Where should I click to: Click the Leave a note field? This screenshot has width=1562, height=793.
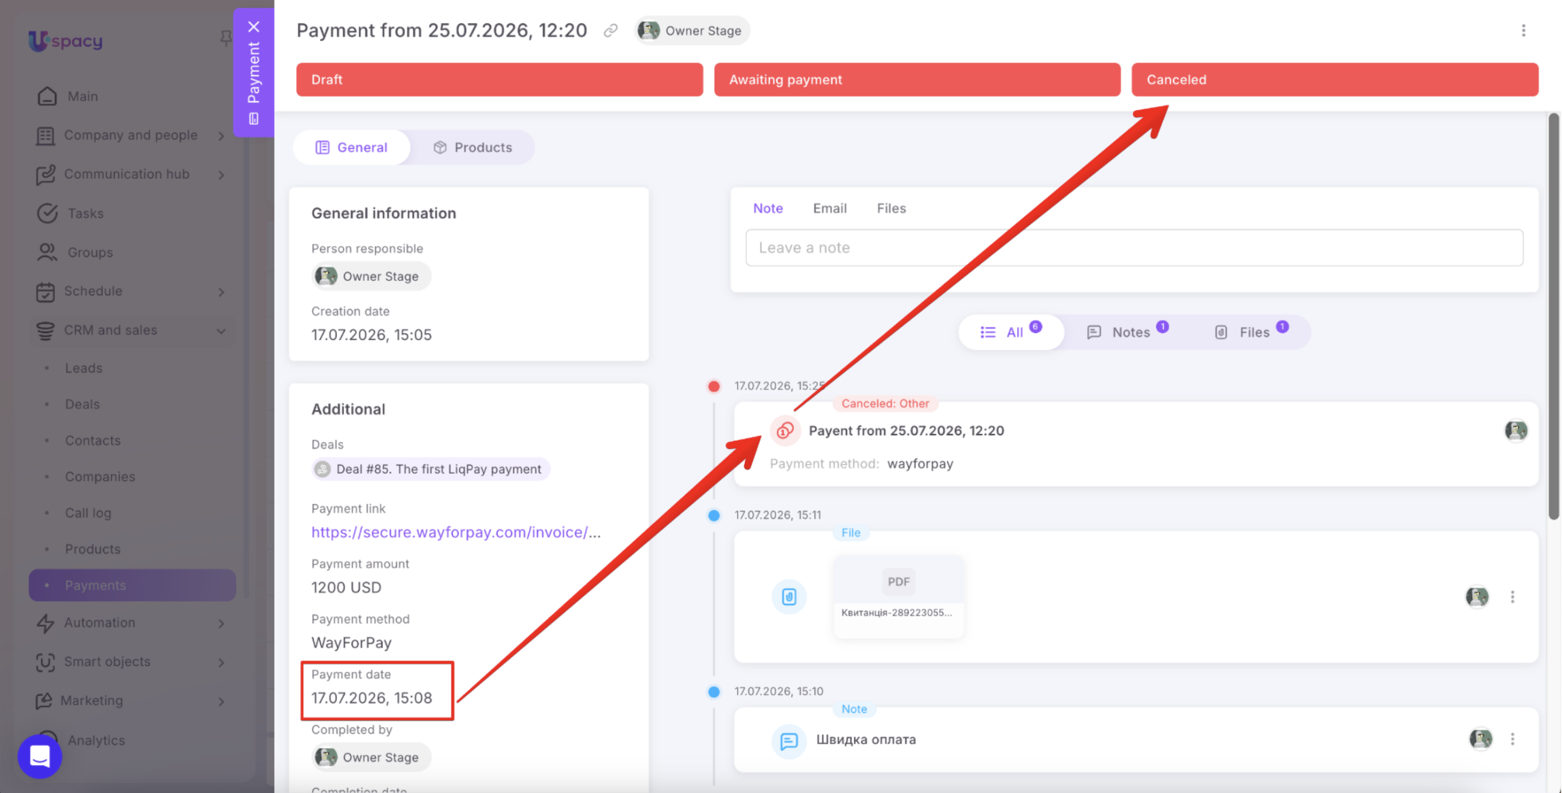pyautogui.click(x=1134, y=248)
